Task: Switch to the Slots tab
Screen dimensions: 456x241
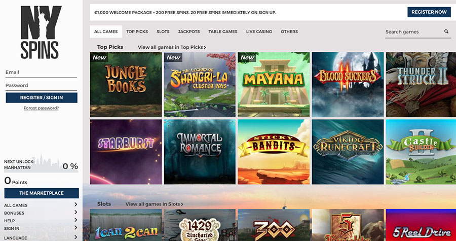Action: 163,31
